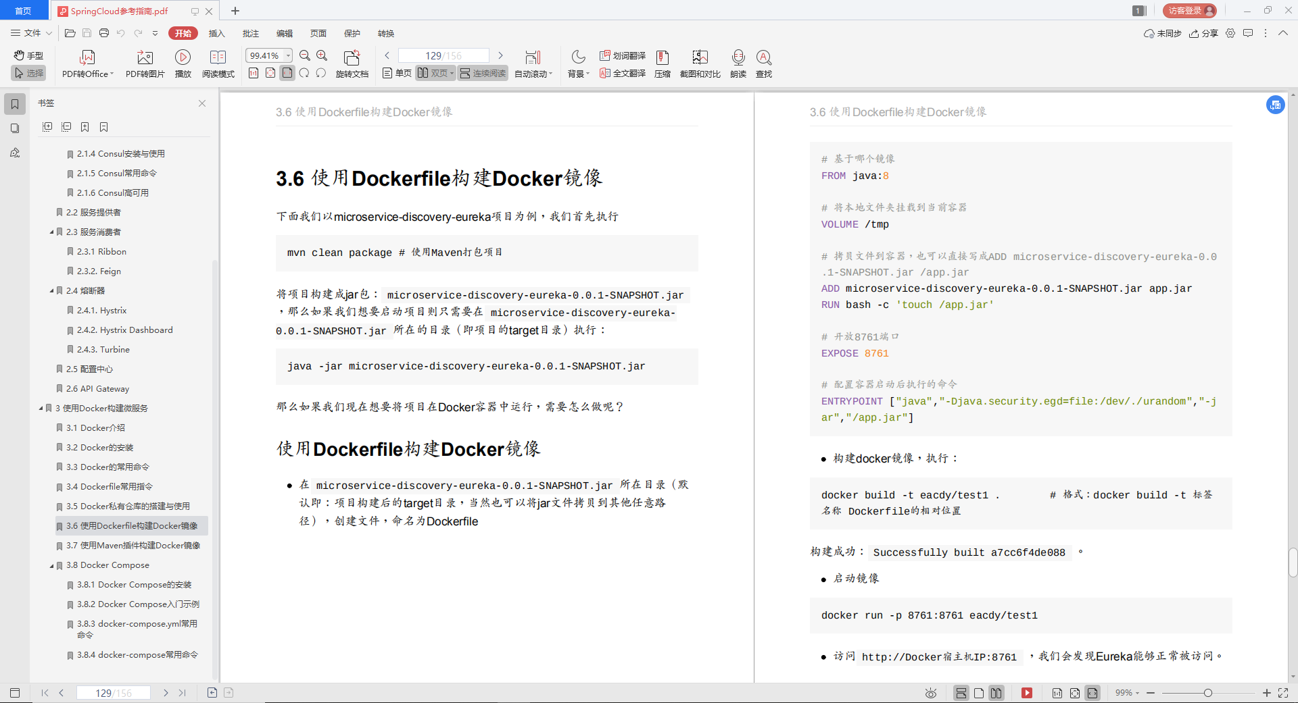The image size is (1298, 703).
Task: Collapse 2.4 熔断器 bookmark node
Action: point(51,290)
